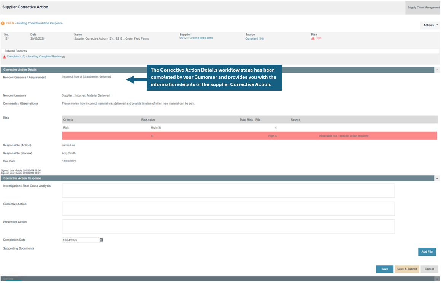Click the Save button
441x283 pixels.
point(384,269)
